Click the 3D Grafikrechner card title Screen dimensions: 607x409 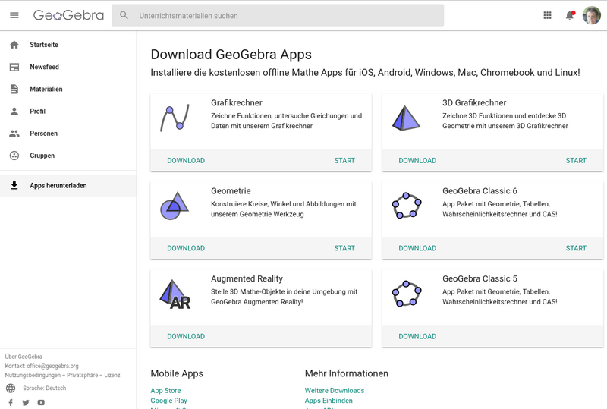pyautogui.click(x=474, y=103)
